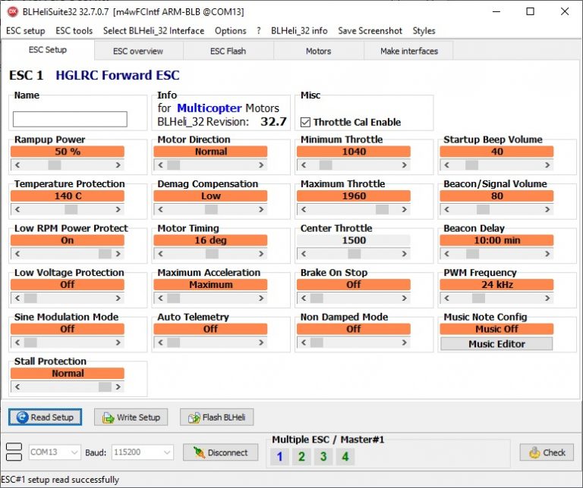Switch to Motors tab
The image size is (583, 488).
(318, 52)
